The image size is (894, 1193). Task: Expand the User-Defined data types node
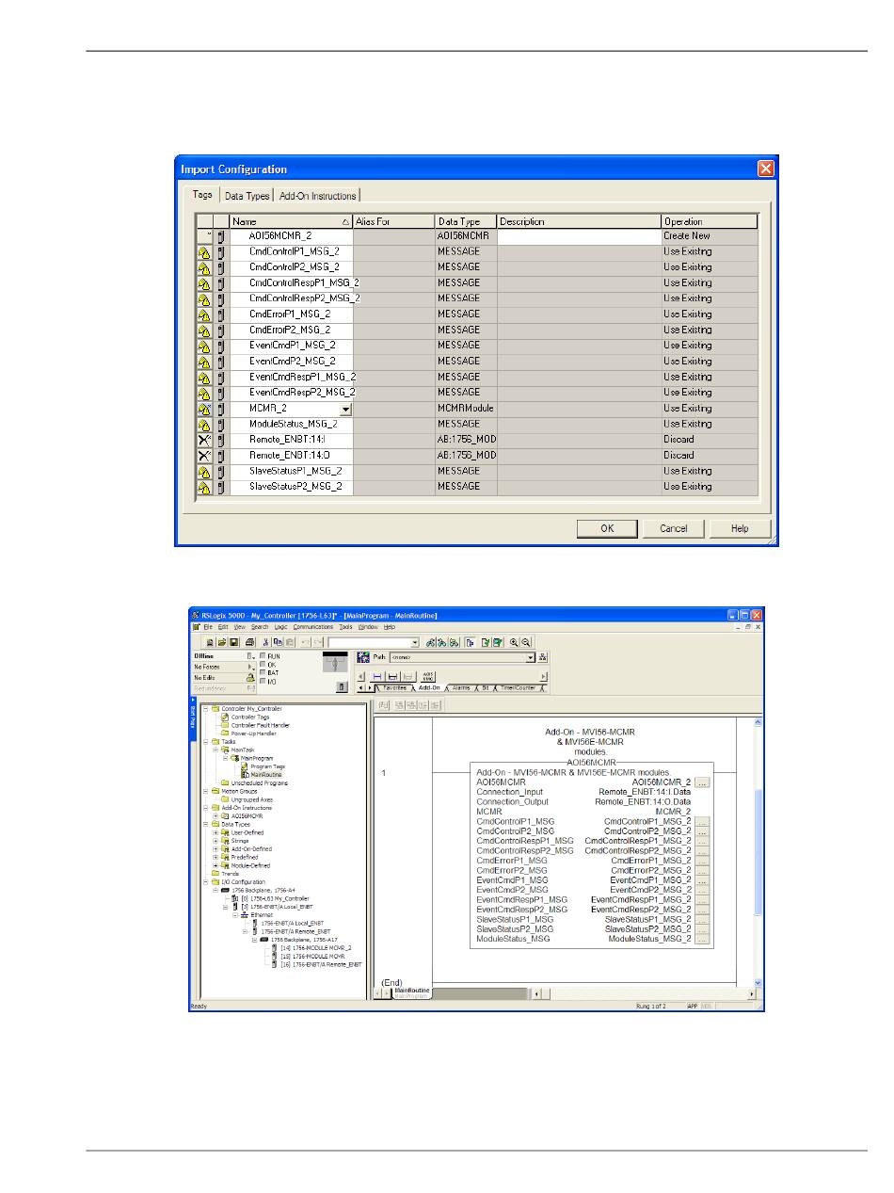pos(216,832)
